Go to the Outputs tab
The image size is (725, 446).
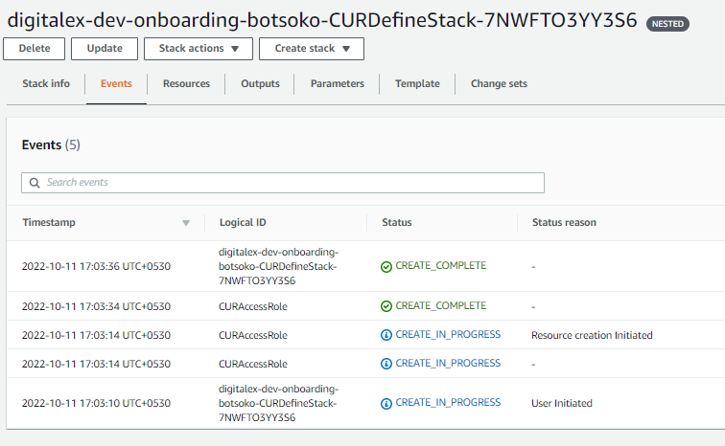tap(260, 84)
